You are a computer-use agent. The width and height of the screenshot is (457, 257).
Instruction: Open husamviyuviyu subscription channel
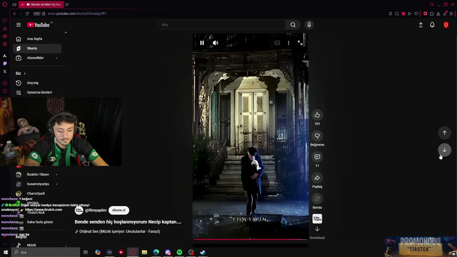coord(37,184)
